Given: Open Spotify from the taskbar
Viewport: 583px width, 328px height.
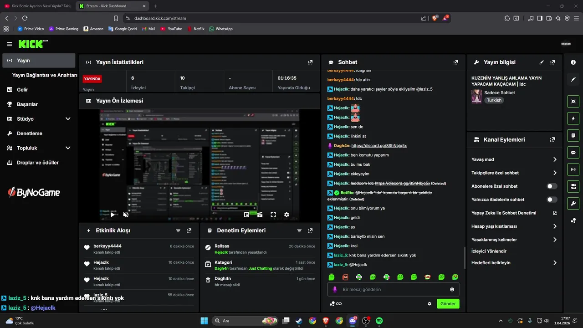Looking at the screenshot, I should [x=379, y=321].
